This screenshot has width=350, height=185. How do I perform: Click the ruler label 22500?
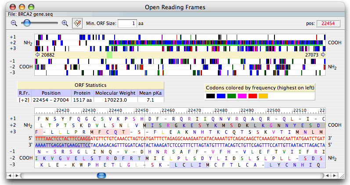pyautogui.click(x=274, y=110)
